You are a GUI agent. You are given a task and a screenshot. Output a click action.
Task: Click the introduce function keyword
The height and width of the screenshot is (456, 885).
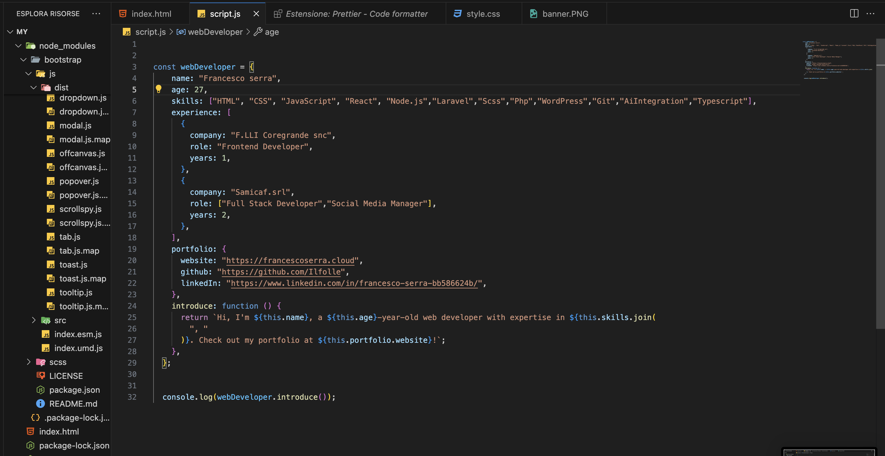(240, 306)
